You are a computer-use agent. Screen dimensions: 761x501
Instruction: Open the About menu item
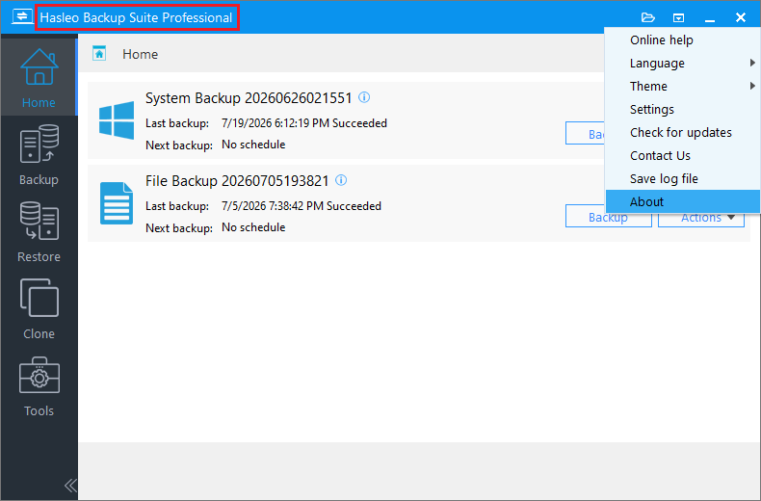click(x=682, y=201)
